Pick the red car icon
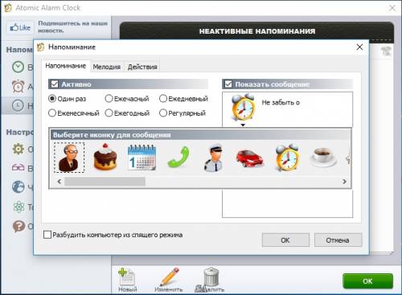Image resolution: width=402 pixels, height=295 pixels. [250, 158]
